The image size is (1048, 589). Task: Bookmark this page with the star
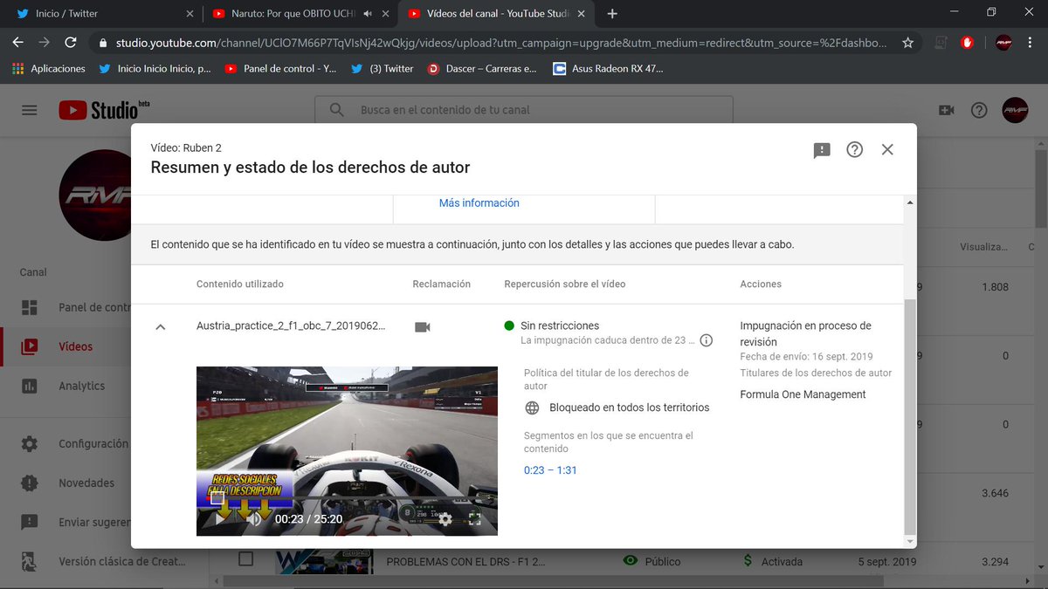[x=908, y=43]
